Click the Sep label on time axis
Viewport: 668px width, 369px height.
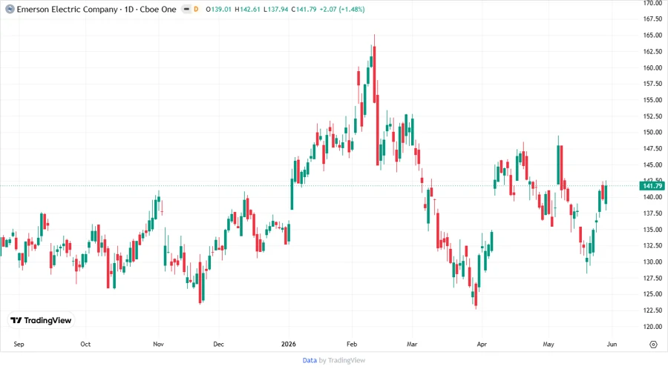[19, 344]
